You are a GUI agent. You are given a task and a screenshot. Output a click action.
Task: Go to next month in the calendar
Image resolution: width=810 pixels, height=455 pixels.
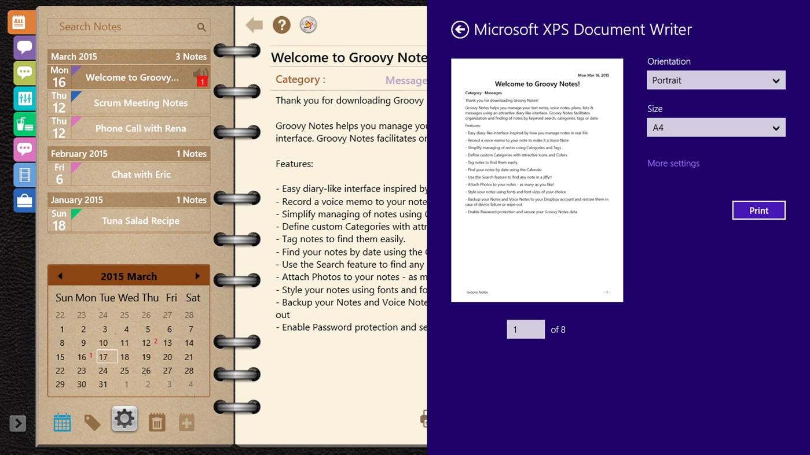196,276
